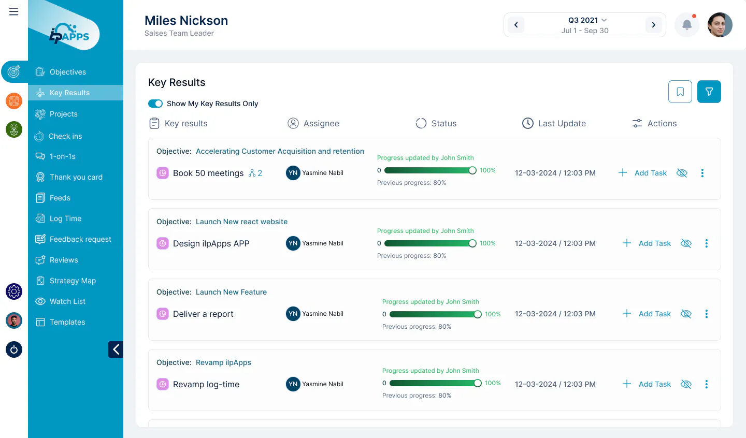Click Add Task for Book 50 meetings

click(x=642, y=173)
